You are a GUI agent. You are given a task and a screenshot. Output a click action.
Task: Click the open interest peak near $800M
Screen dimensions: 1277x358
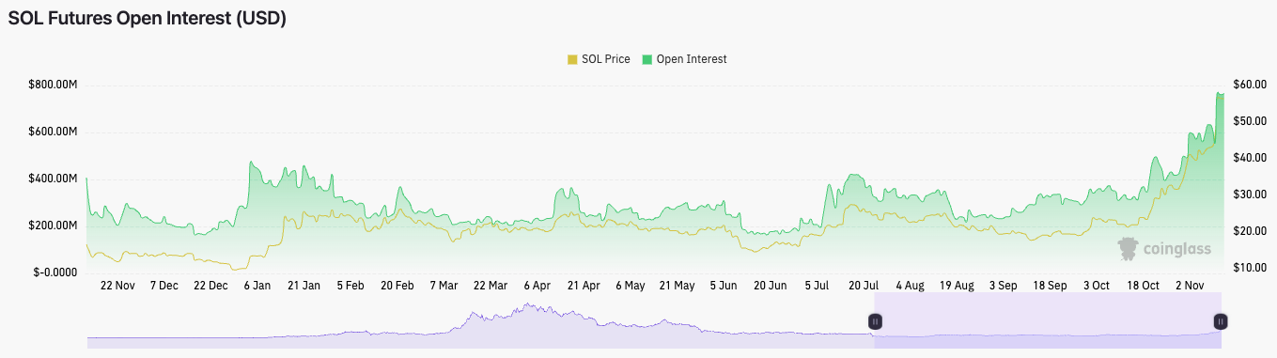(1219, 93)
